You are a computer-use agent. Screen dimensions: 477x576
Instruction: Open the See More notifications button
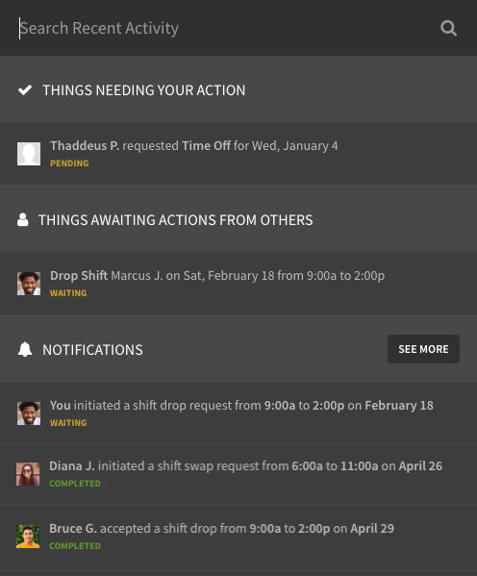tap(423, 349)
